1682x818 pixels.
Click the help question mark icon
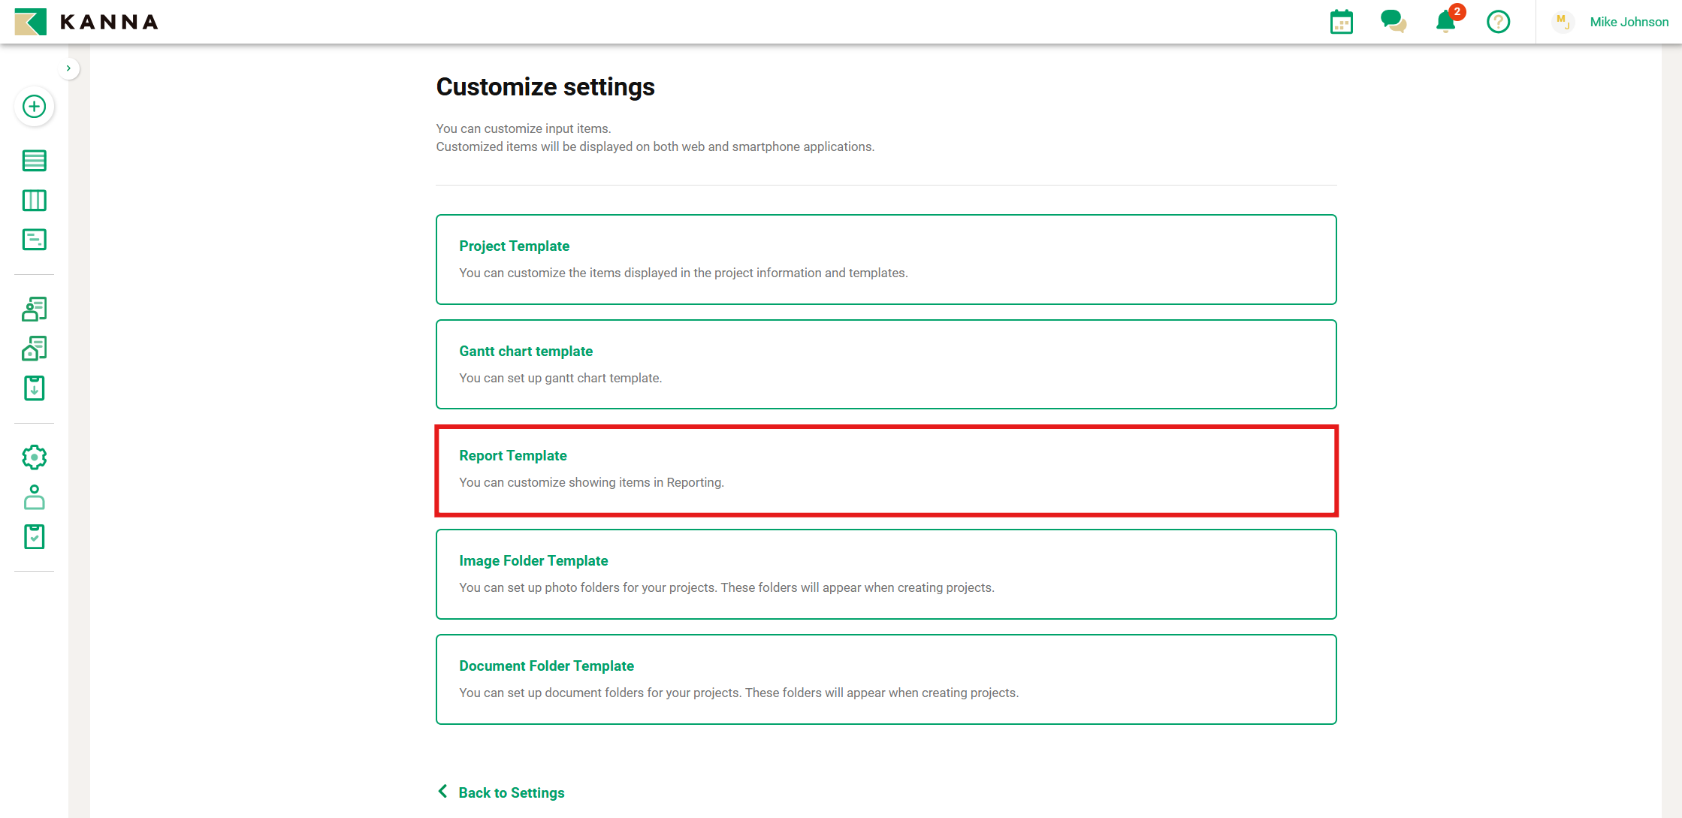click(x=1498, y=22)
